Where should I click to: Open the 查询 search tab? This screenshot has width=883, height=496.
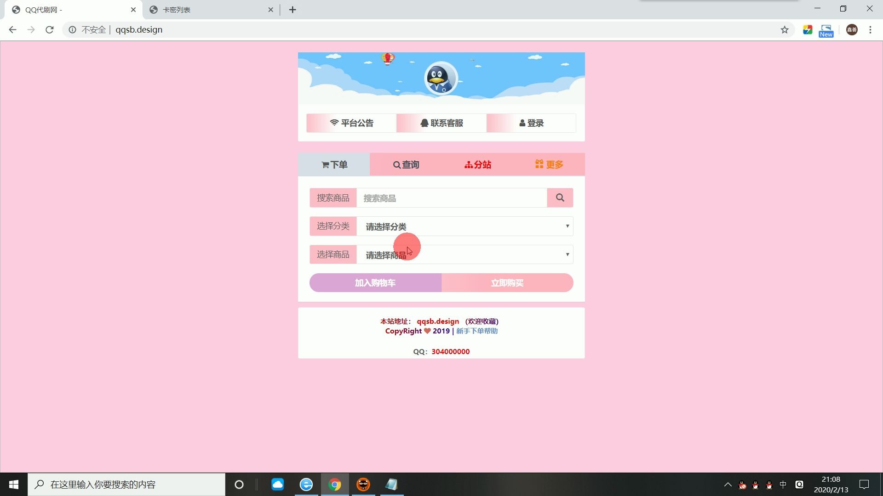(406, 165)
